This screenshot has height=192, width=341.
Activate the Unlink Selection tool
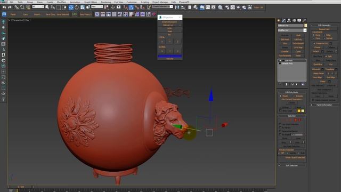coord(22,7)
